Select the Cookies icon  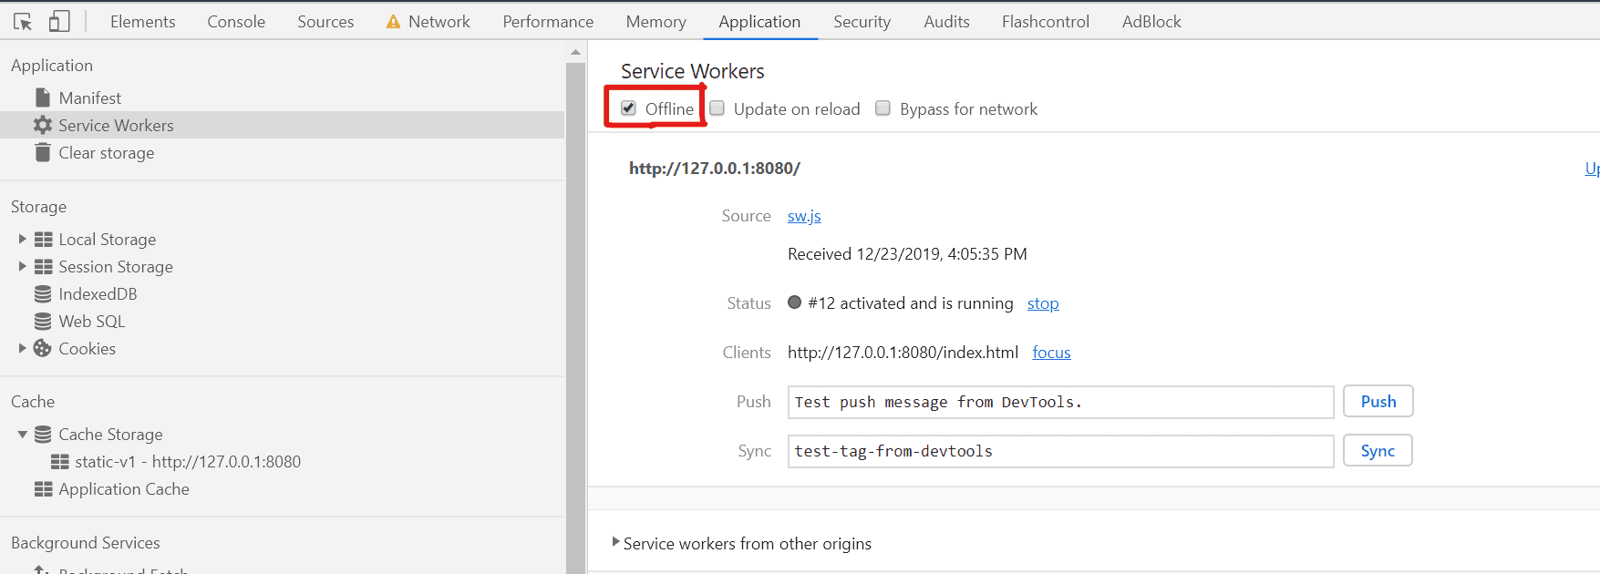pos(43,349)
